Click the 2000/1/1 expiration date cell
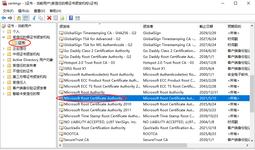255x150 pixels. [206, 75]
